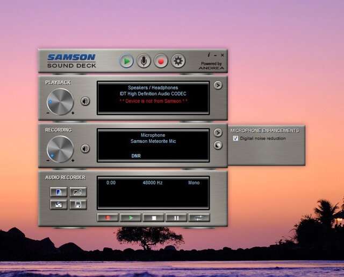The image size is (344, 277).
Task: Click the info 'i' icon in the header
Action: pos(209,55)
